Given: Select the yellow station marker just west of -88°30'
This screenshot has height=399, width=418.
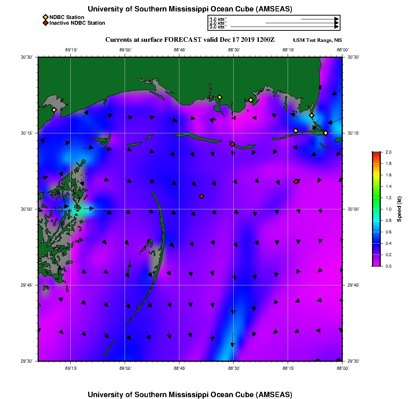Looking at the screenshot, I should pos(220,97).
